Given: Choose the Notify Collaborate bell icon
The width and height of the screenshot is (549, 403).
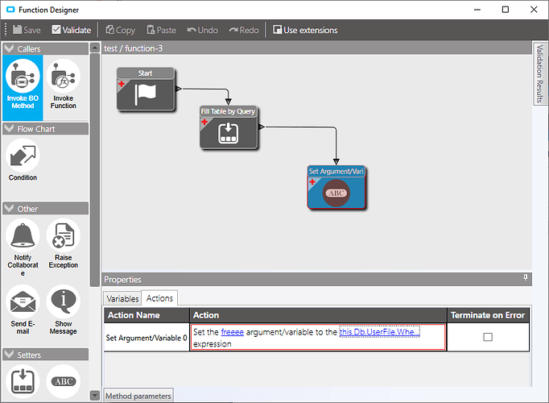Looking at the screenshot, I should click(x=23, y=235).
